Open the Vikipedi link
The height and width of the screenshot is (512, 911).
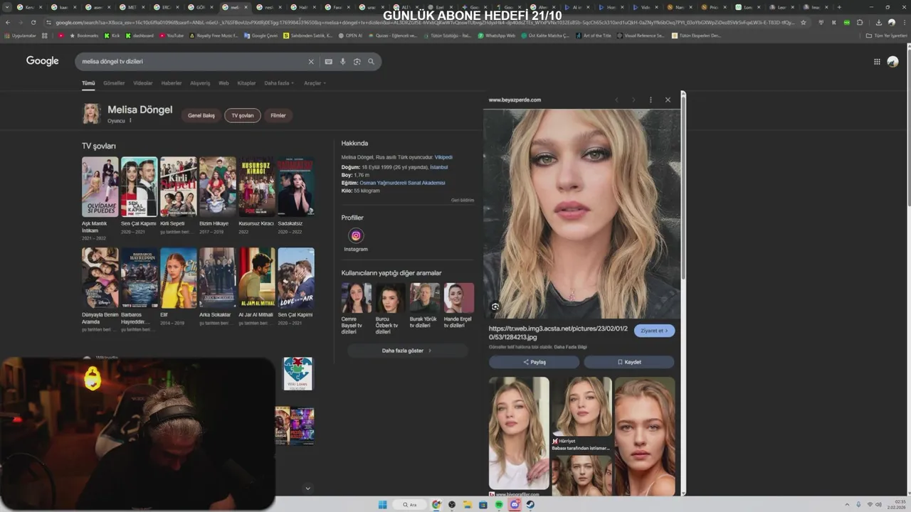click(443, 157)
